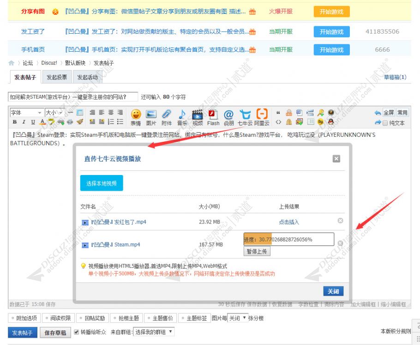The height and width of the screenshot is (345, 420).
Task: Open 默认版块 breadcrumb link
Action: (75, 63)
